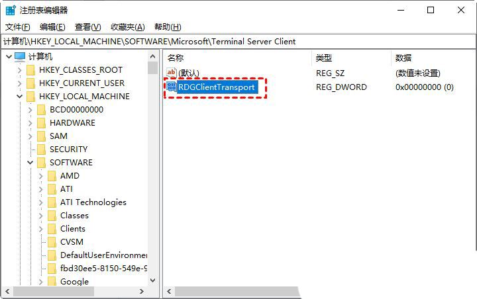Click the ATI Technologies folder icon
Viewport: 477px width, 299px height.
coord(52,202)
